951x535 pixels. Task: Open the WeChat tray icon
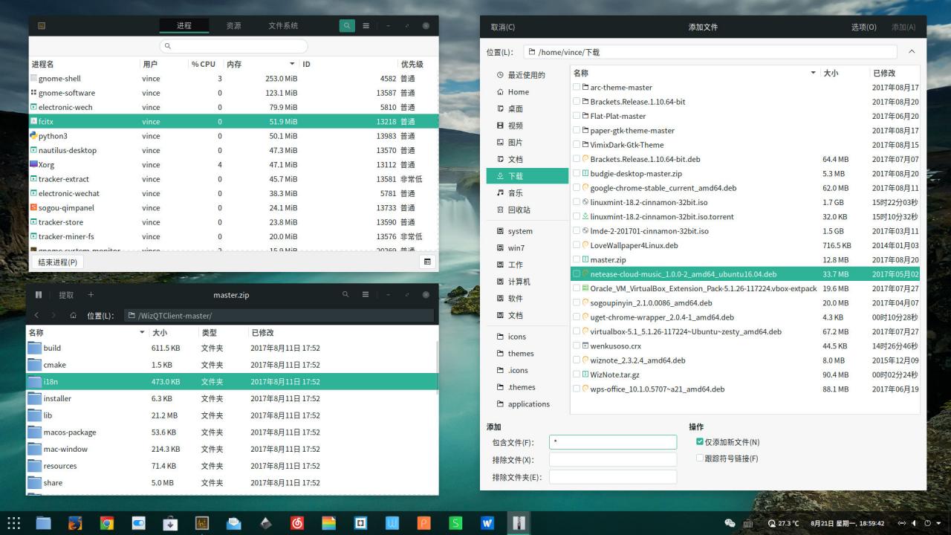tap(730, 523)
